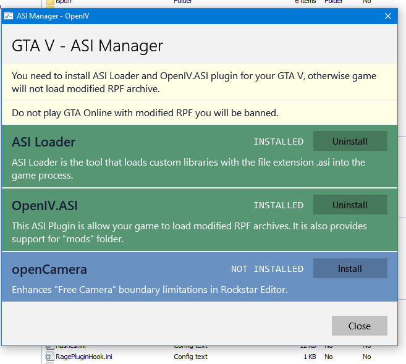Select RagePluginHook.ini in background file list

[x=84, y=357]
